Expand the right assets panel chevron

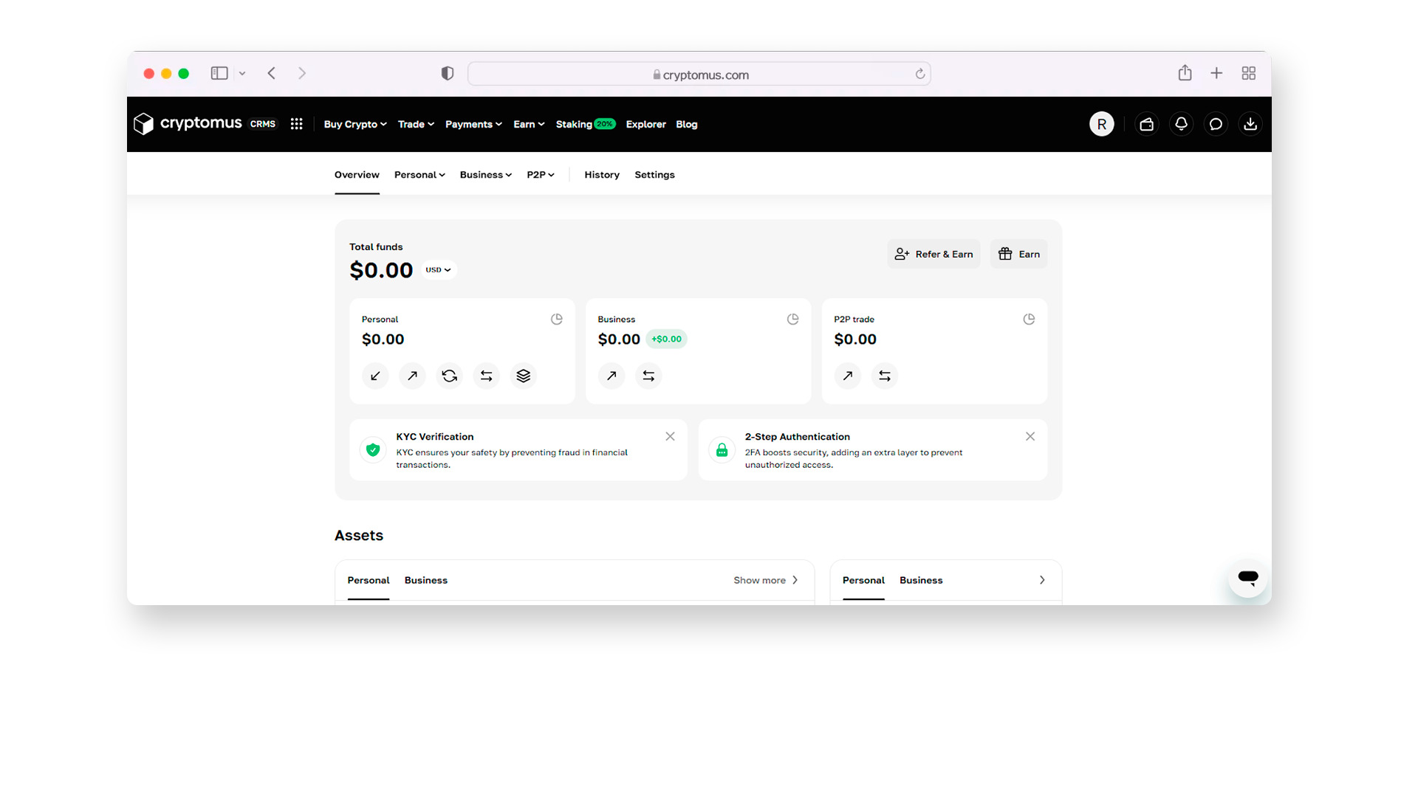coord(1042,580)
